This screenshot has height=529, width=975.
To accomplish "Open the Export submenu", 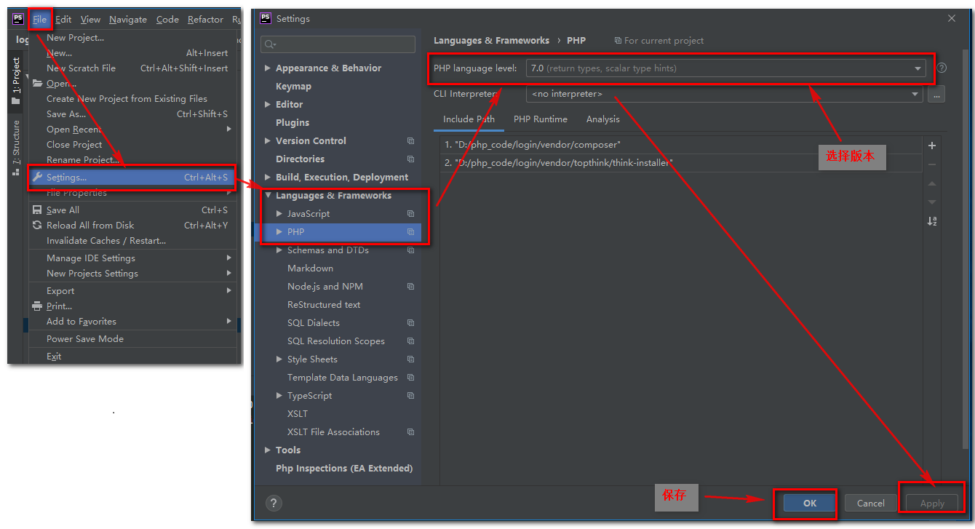I will 132,291.
